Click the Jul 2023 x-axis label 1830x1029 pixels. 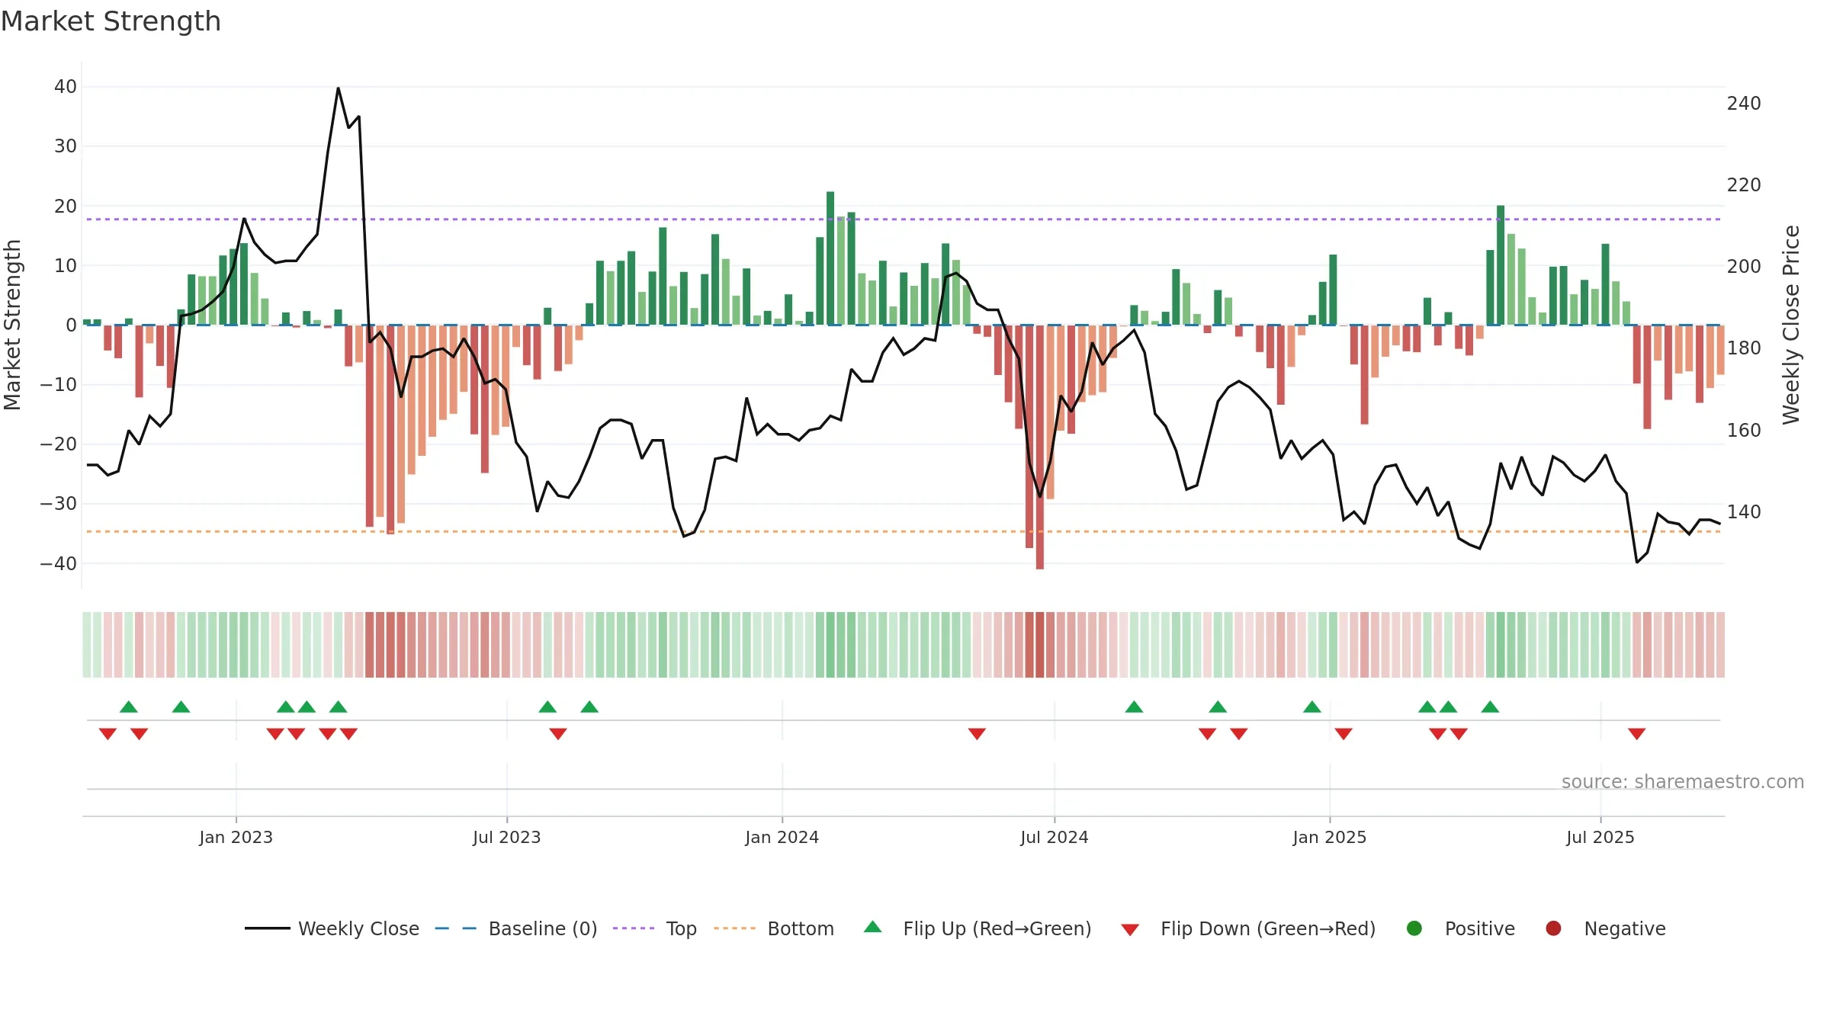(506, 837)
